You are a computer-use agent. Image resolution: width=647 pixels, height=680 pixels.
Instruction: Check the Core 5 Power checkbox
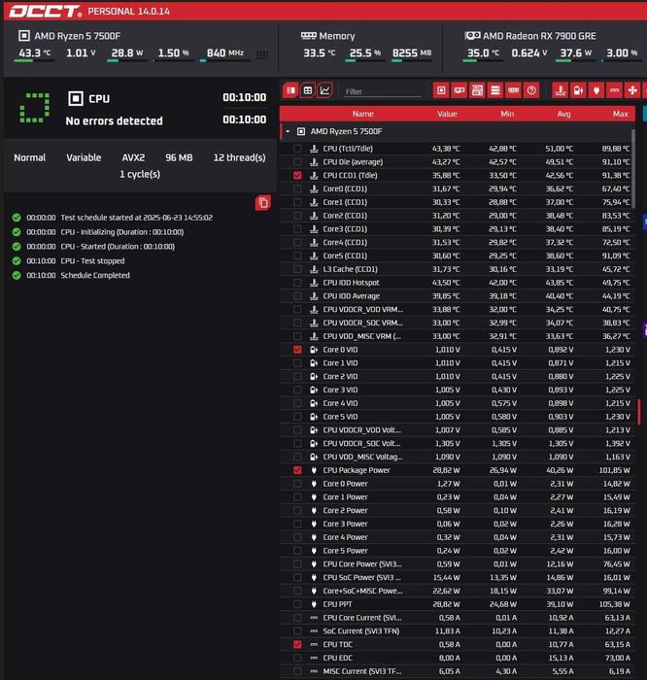click(x=297, y=551)
